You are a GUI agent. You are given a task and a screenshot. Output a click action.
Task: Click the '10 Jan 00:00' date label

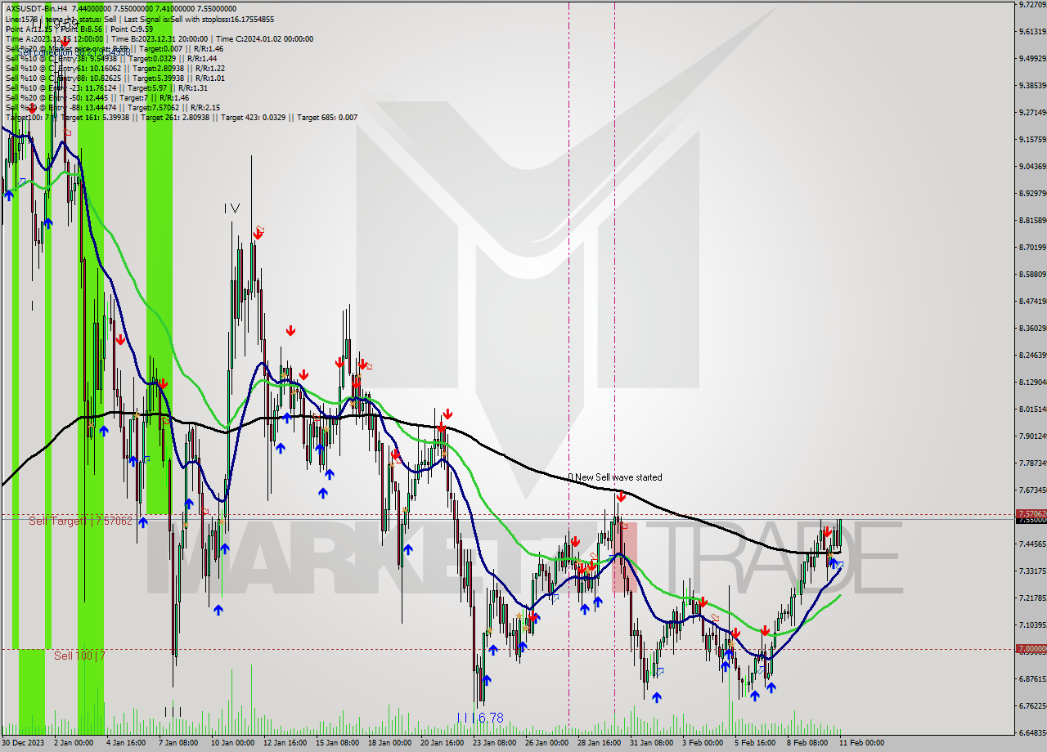(x=231, y=743)
